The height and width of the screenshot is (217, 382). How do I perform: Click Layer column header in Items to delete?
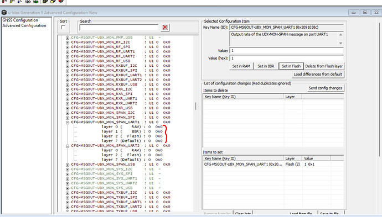click(x=293, y=97)
